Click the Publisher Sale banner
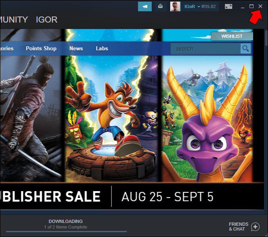268x237 pixels. 132,196
